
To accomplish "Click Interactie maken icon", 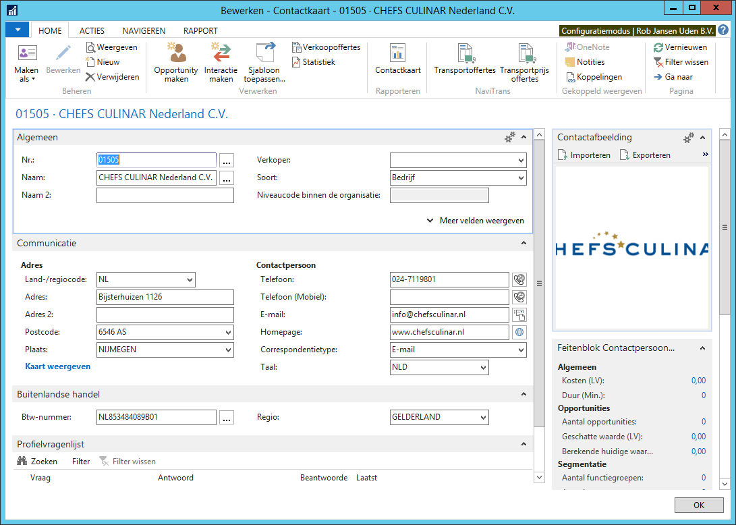I will [x=221, y=63].
